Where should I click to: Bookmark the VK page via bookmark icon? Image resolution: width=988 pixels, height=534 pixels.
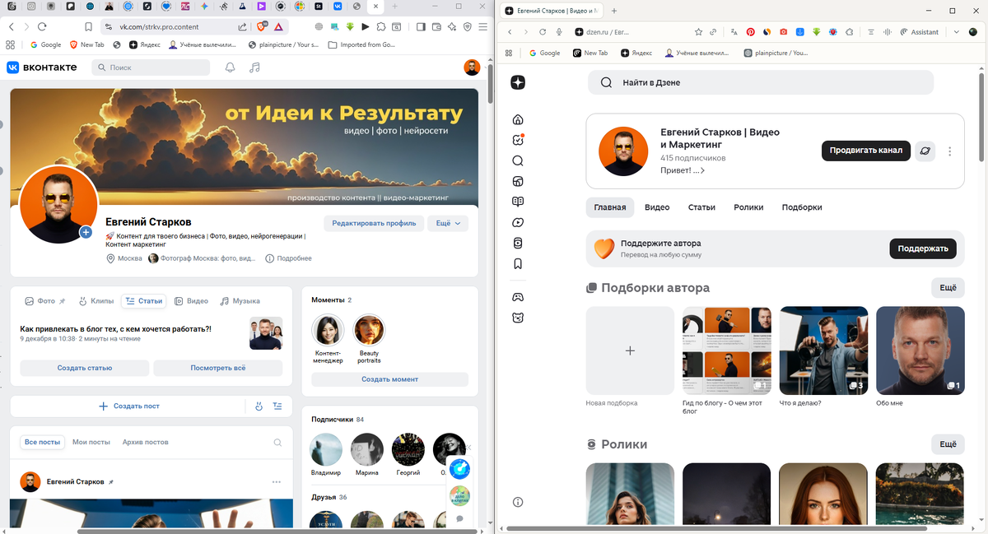click(88, 26)
